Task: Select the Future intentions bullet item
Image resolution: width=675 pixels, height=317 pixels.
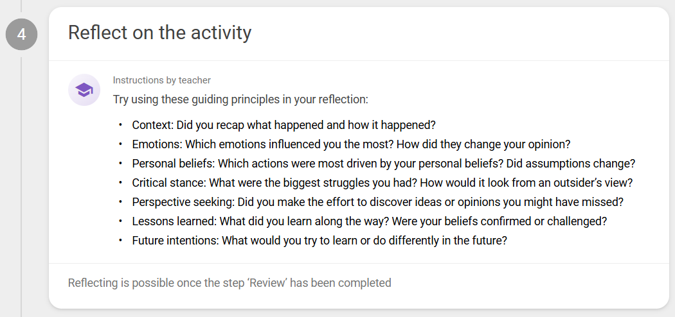Action: click(320, 241)
